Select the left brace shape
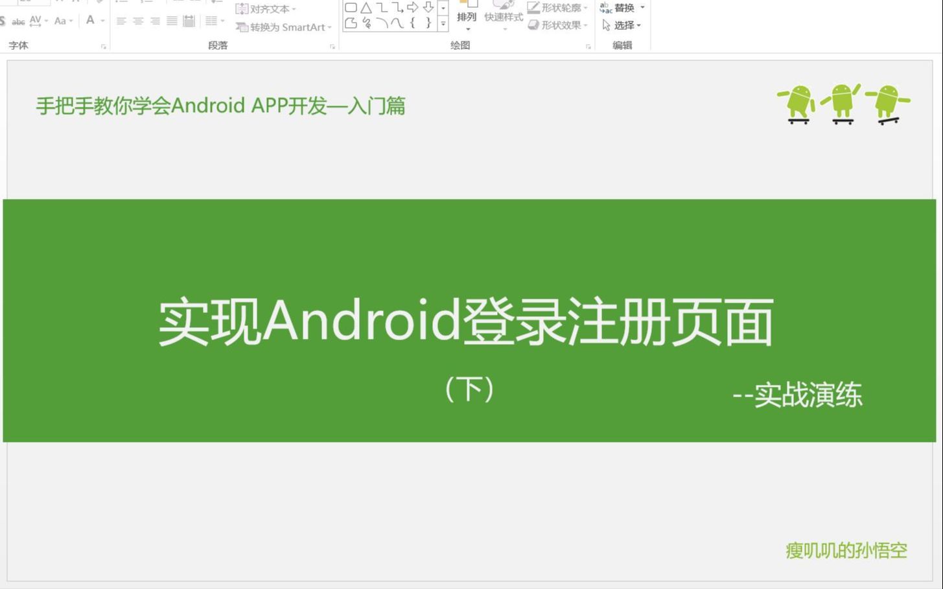943x589 pixels. (x=413, y=23)
